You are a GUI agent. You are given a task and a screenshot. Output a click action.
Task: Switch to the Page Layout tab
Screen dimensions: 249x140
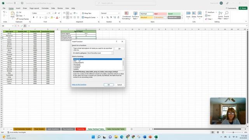(x=34, y=8)
